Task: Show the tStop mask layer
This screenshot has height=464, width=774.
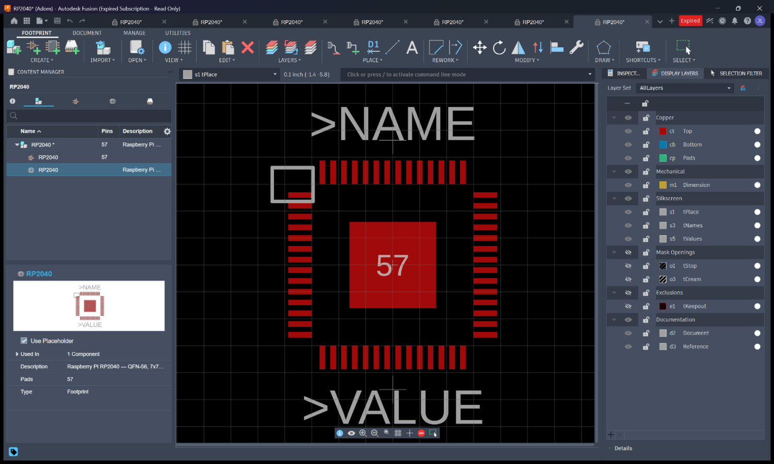Action: (x=628, y=266)
